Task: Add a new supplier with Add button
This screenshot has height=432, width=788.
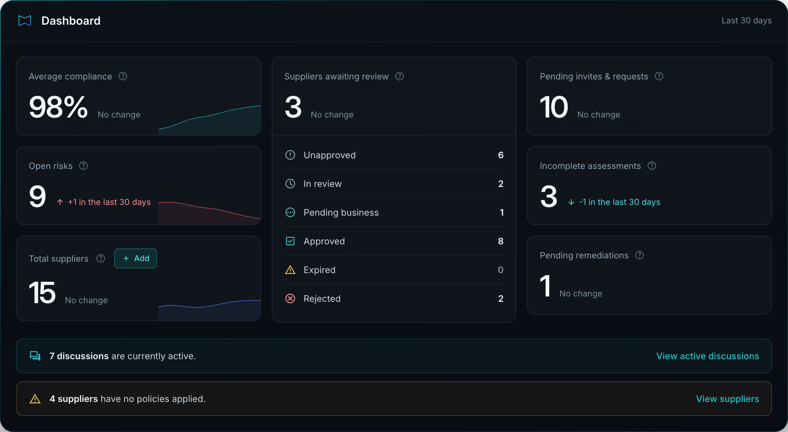Action: (x=136, y=258)
